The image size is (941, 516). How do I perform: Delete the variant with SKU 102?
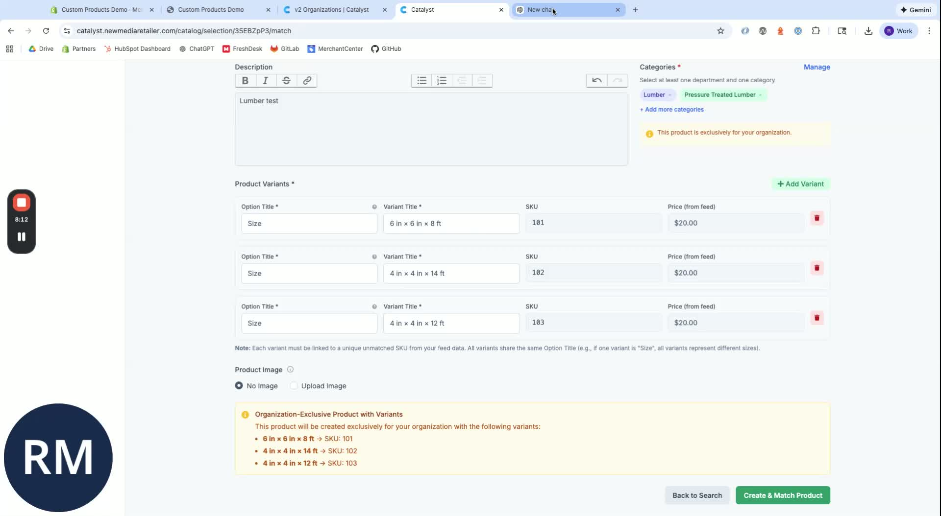point(817,268)
